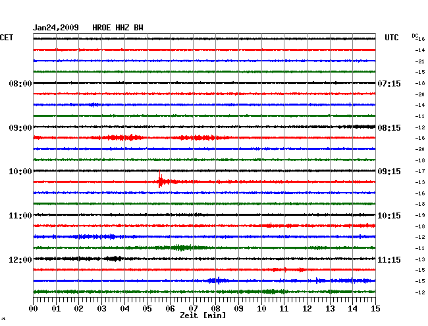The height and width of the screenshot is (326, 428).
Task: Click the "14" minute axis label
Action: (353, 309)
